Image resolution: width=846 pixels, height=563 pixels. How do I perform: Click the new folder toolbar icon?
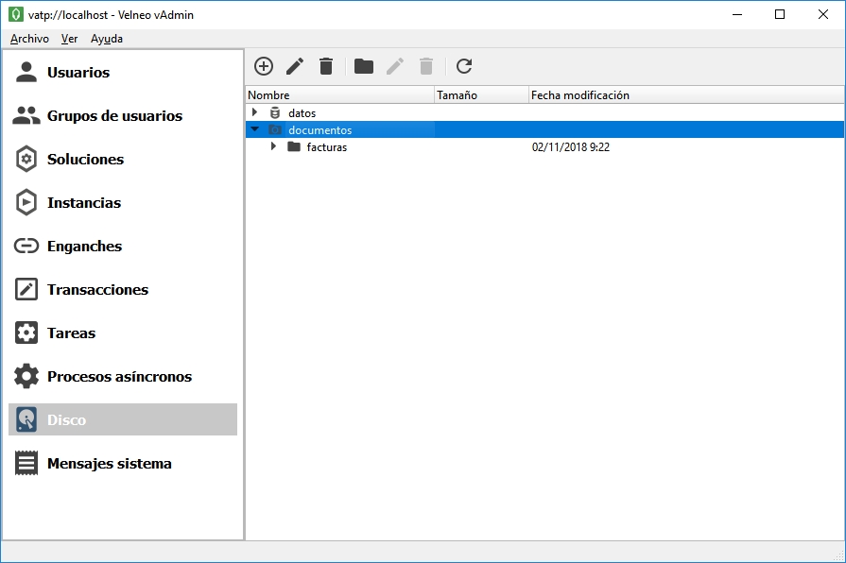(364, 66)
